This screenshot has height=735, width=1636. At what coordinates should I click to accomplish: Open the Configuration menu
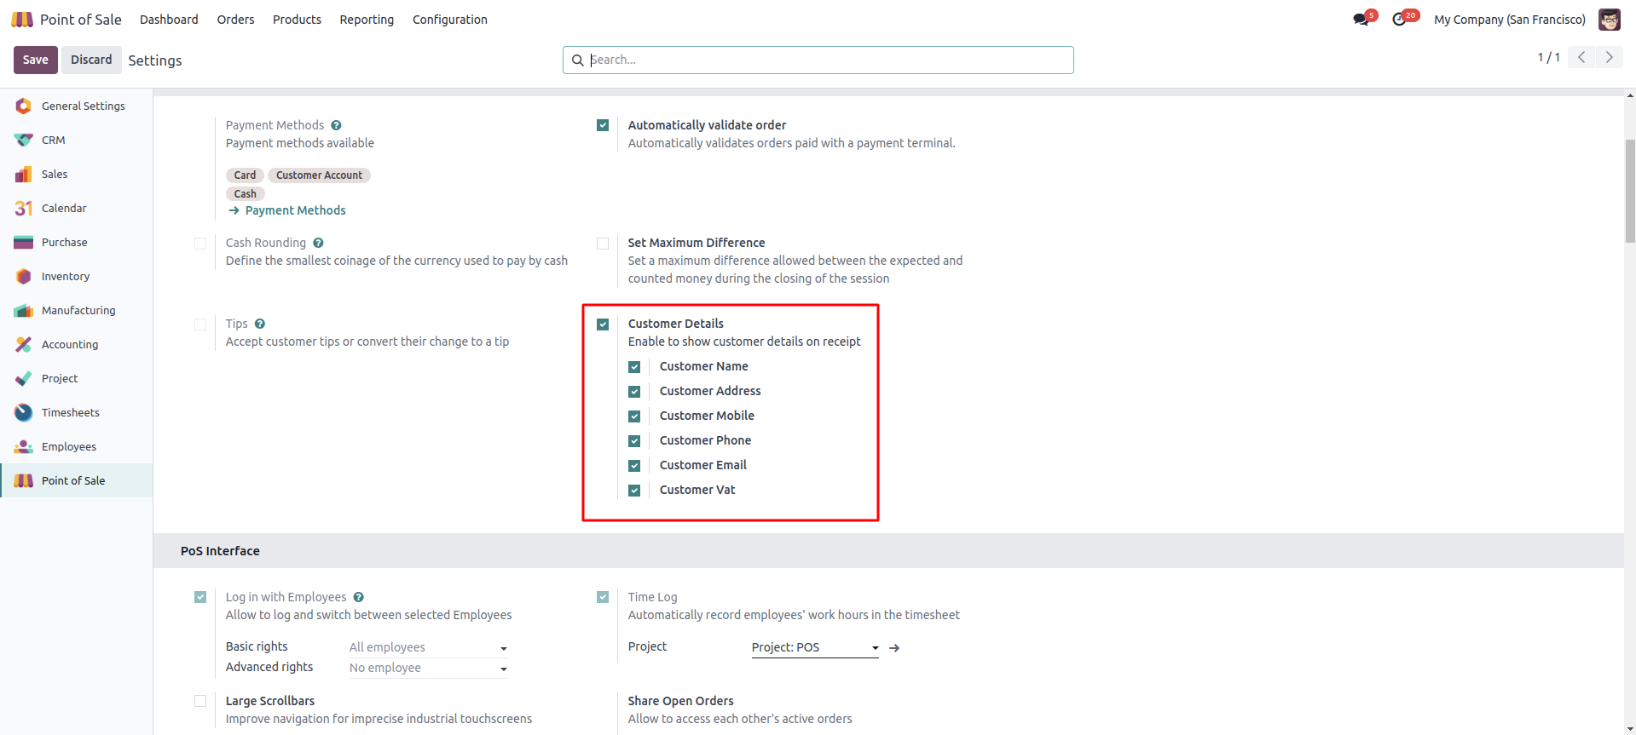pos(449,20)
